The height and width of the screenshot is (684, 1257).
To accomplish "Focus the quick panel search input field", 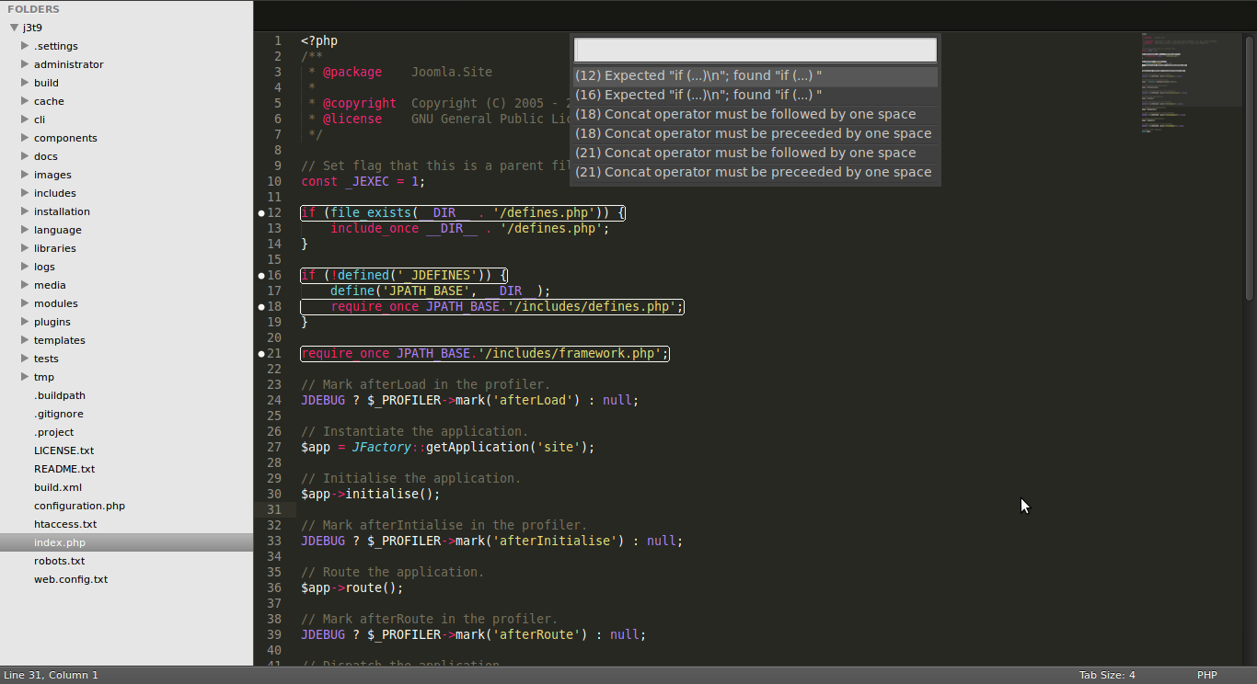I will 755,50.
